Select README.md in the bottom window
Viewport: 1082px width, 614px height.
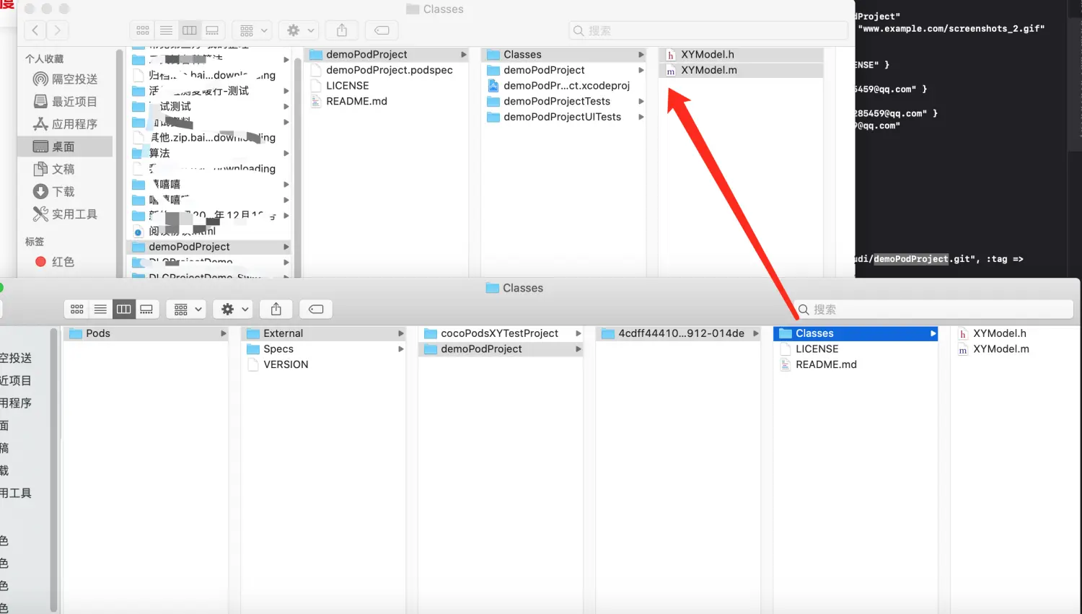[x=826, y=365]
